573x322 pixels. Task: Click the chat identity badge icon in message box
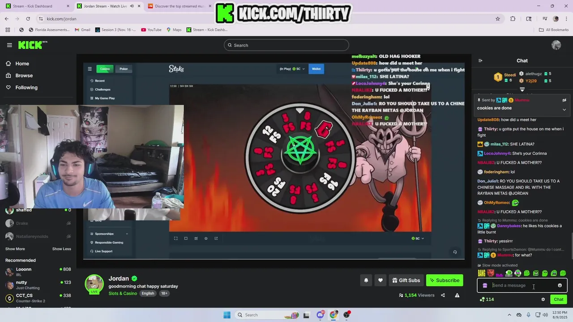(485, 285)
